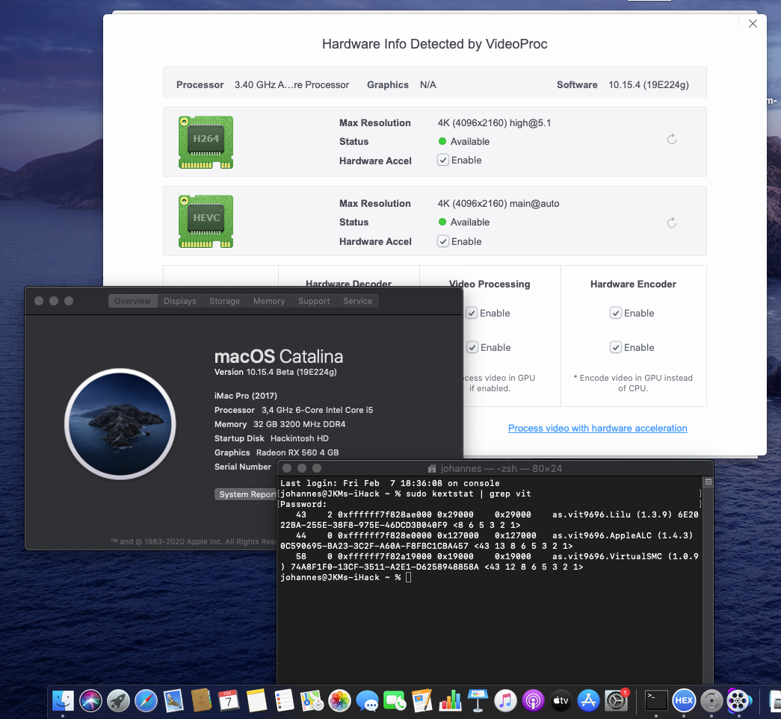
Task: Toggle bottom Enable checkbox under Hardware Encoder
Action: click(x=616, y=348)
